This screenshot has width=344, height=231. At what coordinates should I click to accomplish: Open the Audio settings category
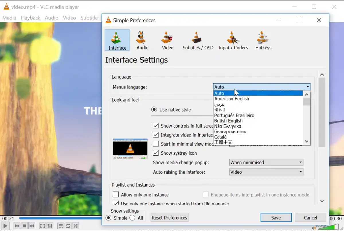pyautogui.click(x=142, y=40)
